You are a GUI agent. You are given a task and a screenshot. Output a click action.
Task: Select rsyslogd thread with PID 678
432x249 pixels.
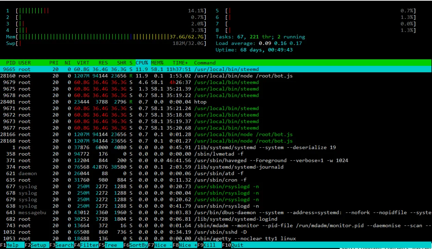[216, 193]
